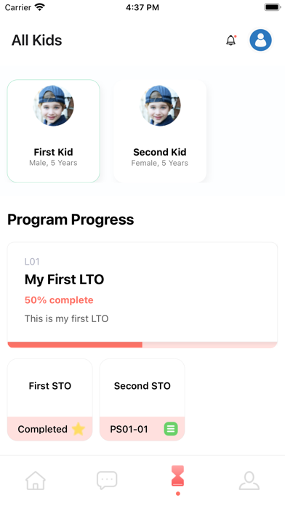Open the blue user profile avatar

click(x=260, y=40)
